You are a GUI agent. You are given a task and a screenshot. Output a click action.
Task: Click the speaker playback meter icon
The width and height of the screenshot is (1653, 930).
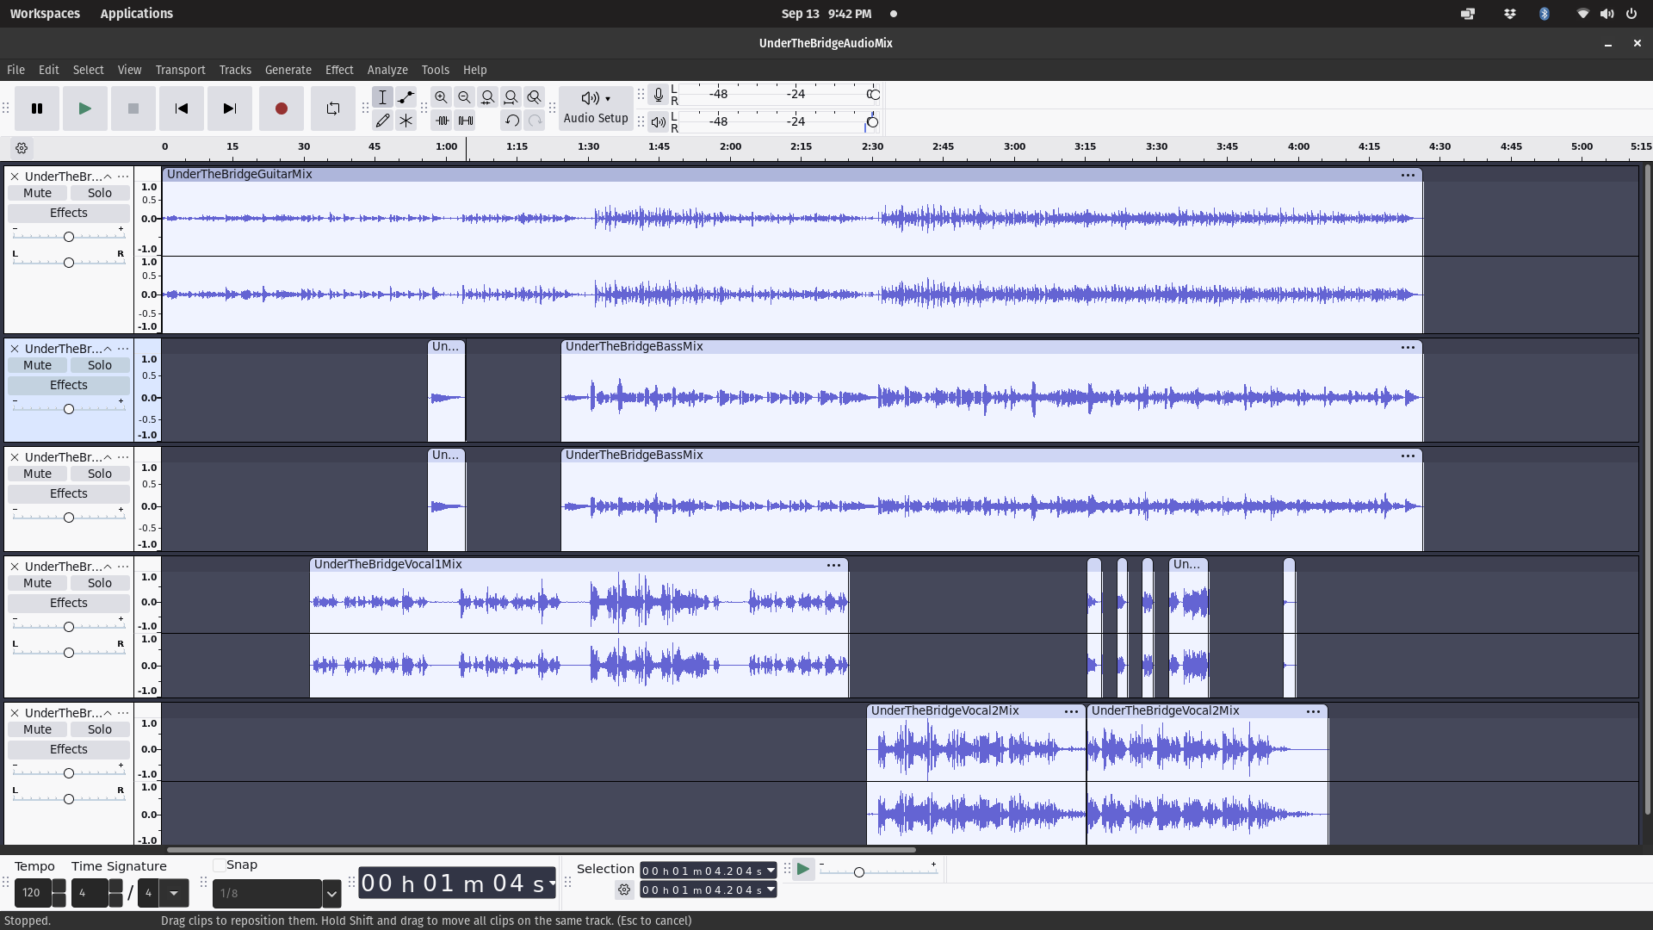point(659,122)
